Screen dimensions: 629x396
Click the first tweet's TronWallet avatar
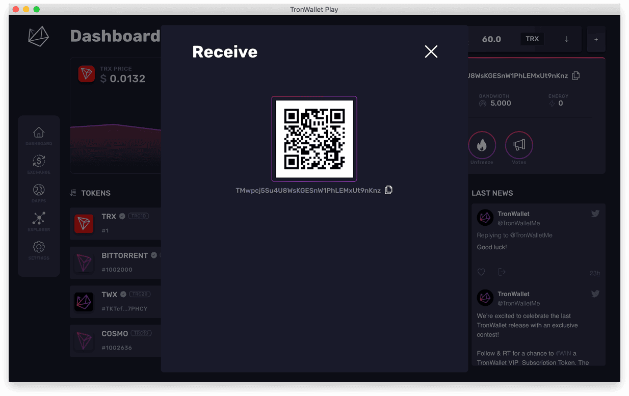(x=485, y=218)
